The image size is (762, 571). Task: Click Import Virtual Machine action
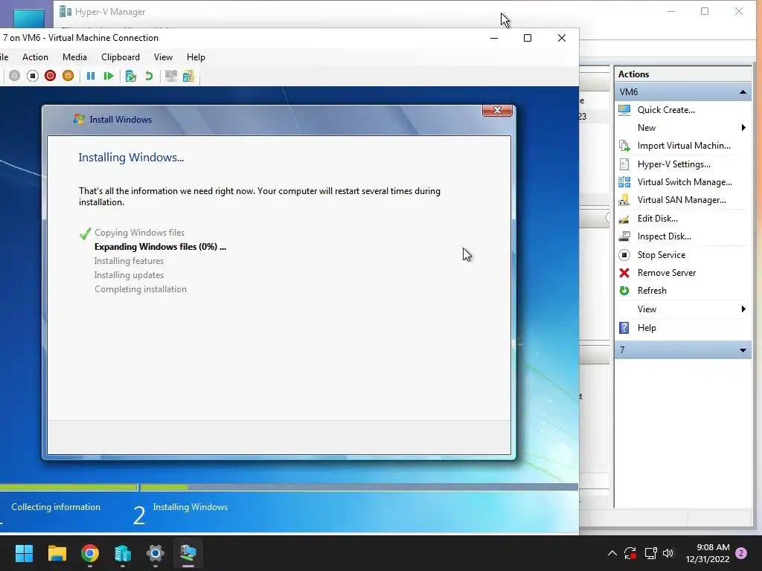click(x=684, y=146)
